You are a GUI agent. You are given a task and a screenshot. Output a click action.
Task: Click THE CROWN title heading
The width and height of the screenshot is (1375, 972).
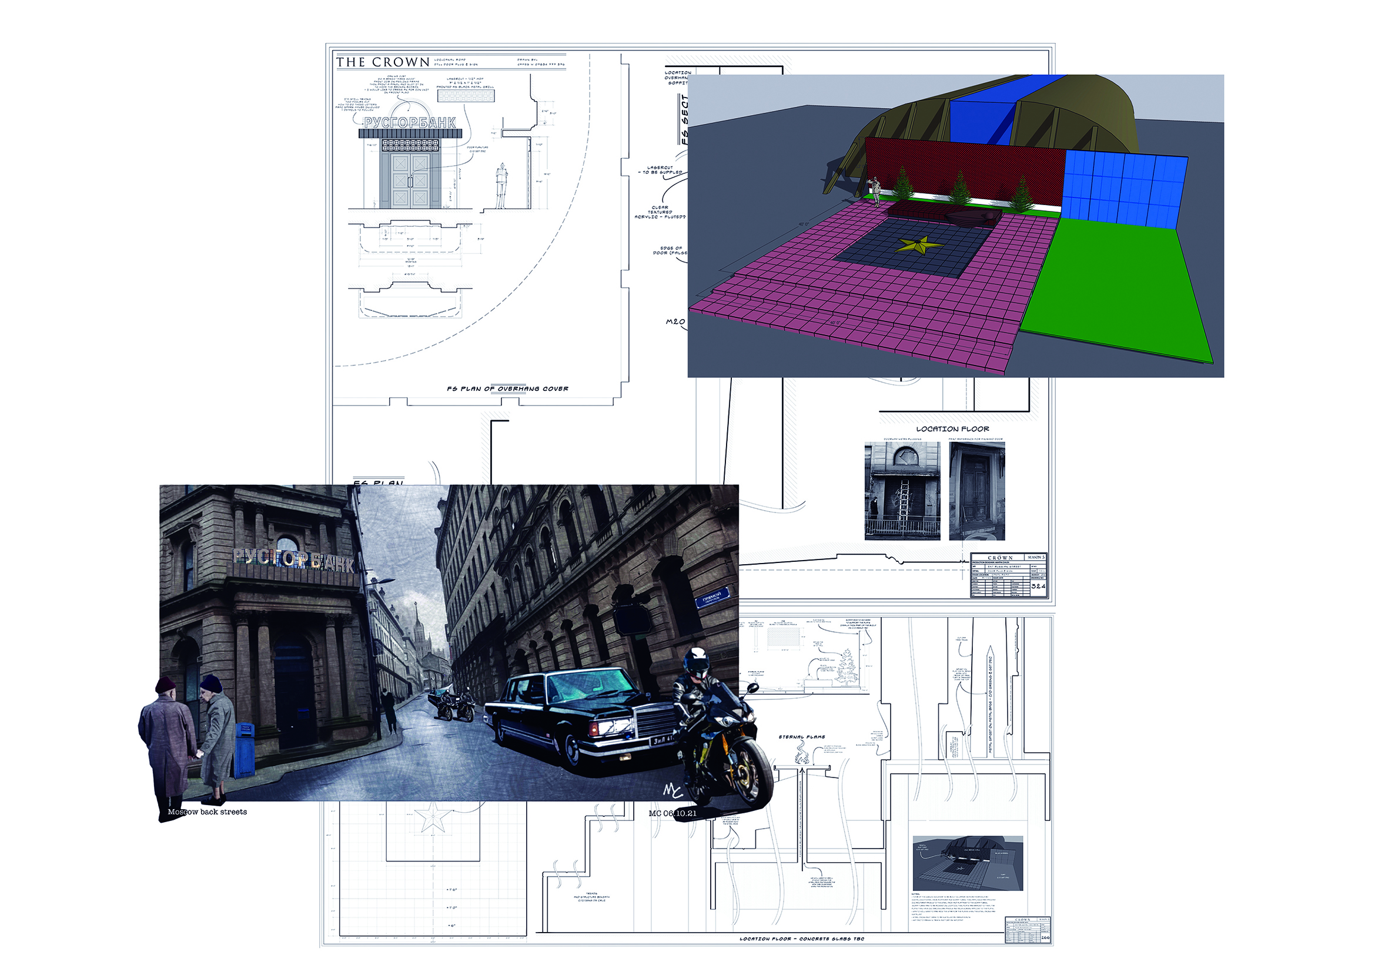pos(383,62)
